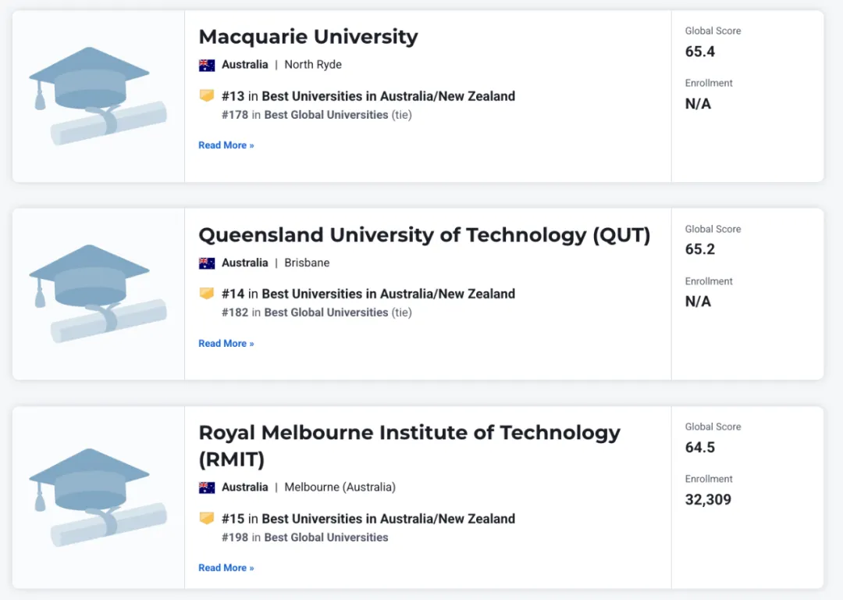Screen dimensions: 843x600
Task: Click RMIT enrollment value 32,309
Action: (x=708, y=500)
